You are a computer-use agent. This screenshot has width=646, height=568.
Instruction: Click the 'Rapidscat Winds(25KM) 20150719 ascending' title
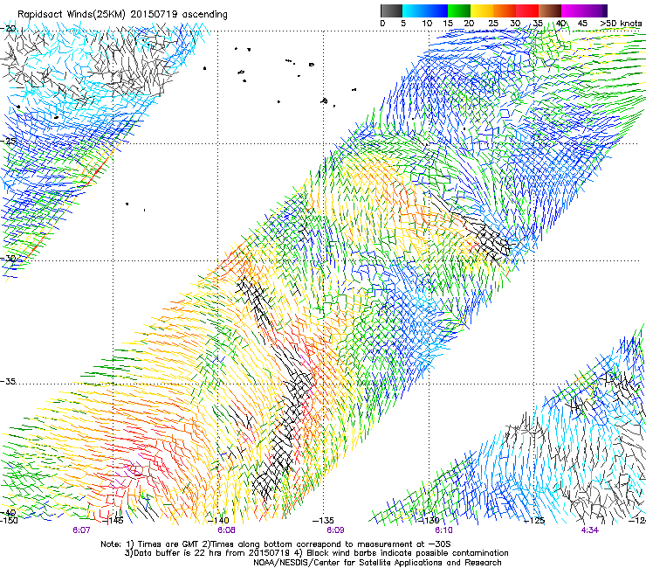tap(122, 14)
